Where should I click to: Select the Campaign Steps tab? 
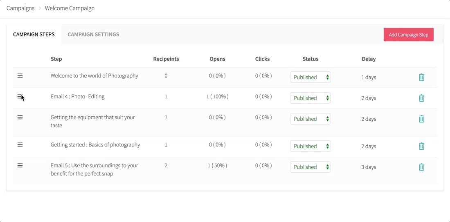(x=34, y=34)
